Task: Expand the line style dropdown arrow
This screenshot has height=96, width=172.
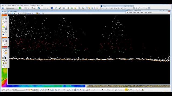Action: pos(30,8)
